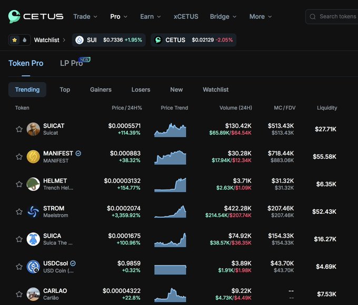Click MANIFEST liquidity $55.58K
Screen dimensions: 358x305
point(324,157)
